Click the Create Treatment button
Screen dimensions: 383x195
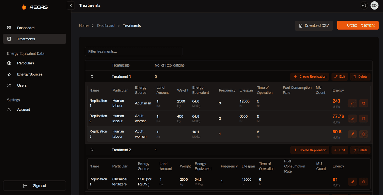click(x=358, y=25)
